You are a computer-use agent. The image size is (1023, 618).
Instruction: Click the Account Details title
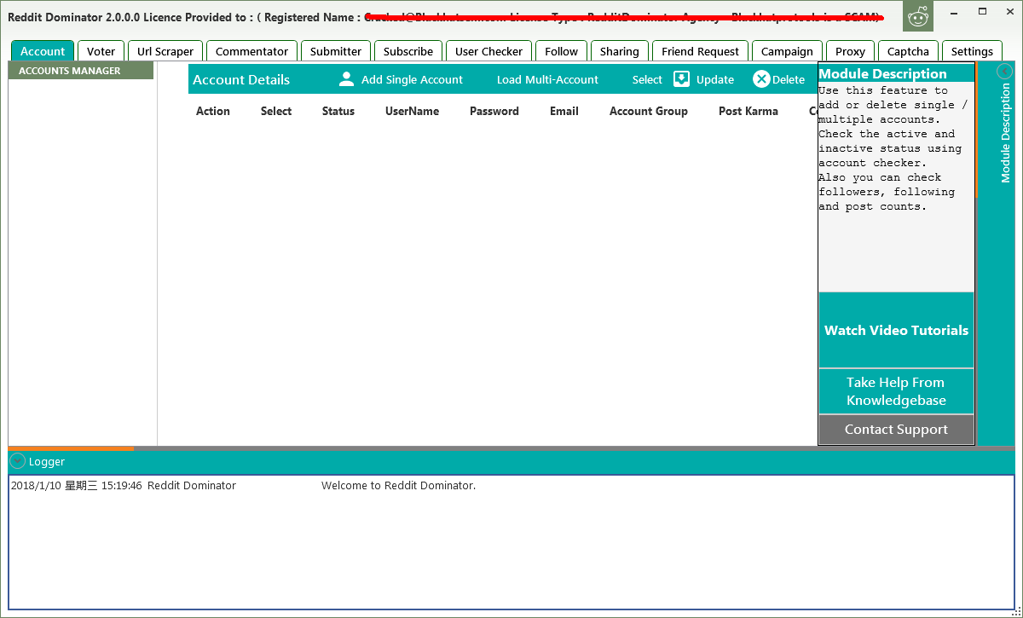(241, 79)
